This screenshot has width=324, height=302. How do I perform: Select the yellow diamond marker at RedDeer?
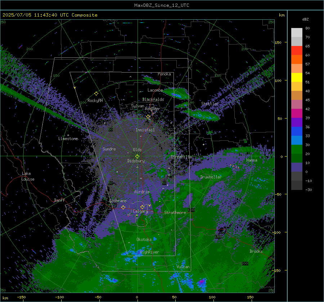point(148,117)
